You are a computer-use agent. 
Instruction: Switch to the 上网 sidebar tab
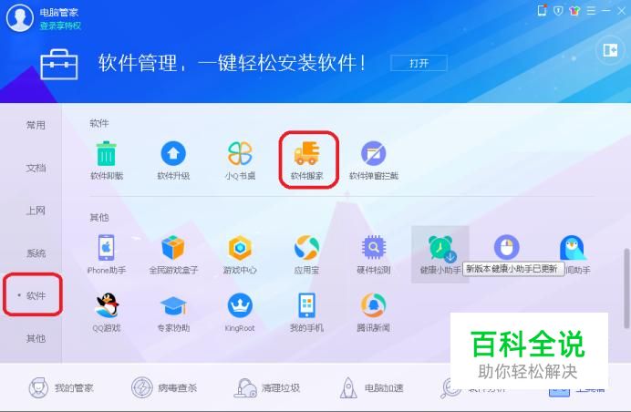coord(36,211)
